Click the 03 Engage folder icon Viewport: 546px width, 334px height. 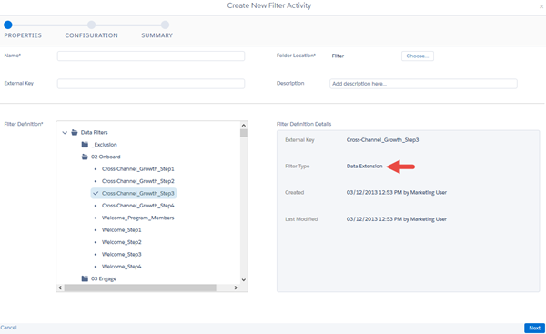[x=85, y=278]
